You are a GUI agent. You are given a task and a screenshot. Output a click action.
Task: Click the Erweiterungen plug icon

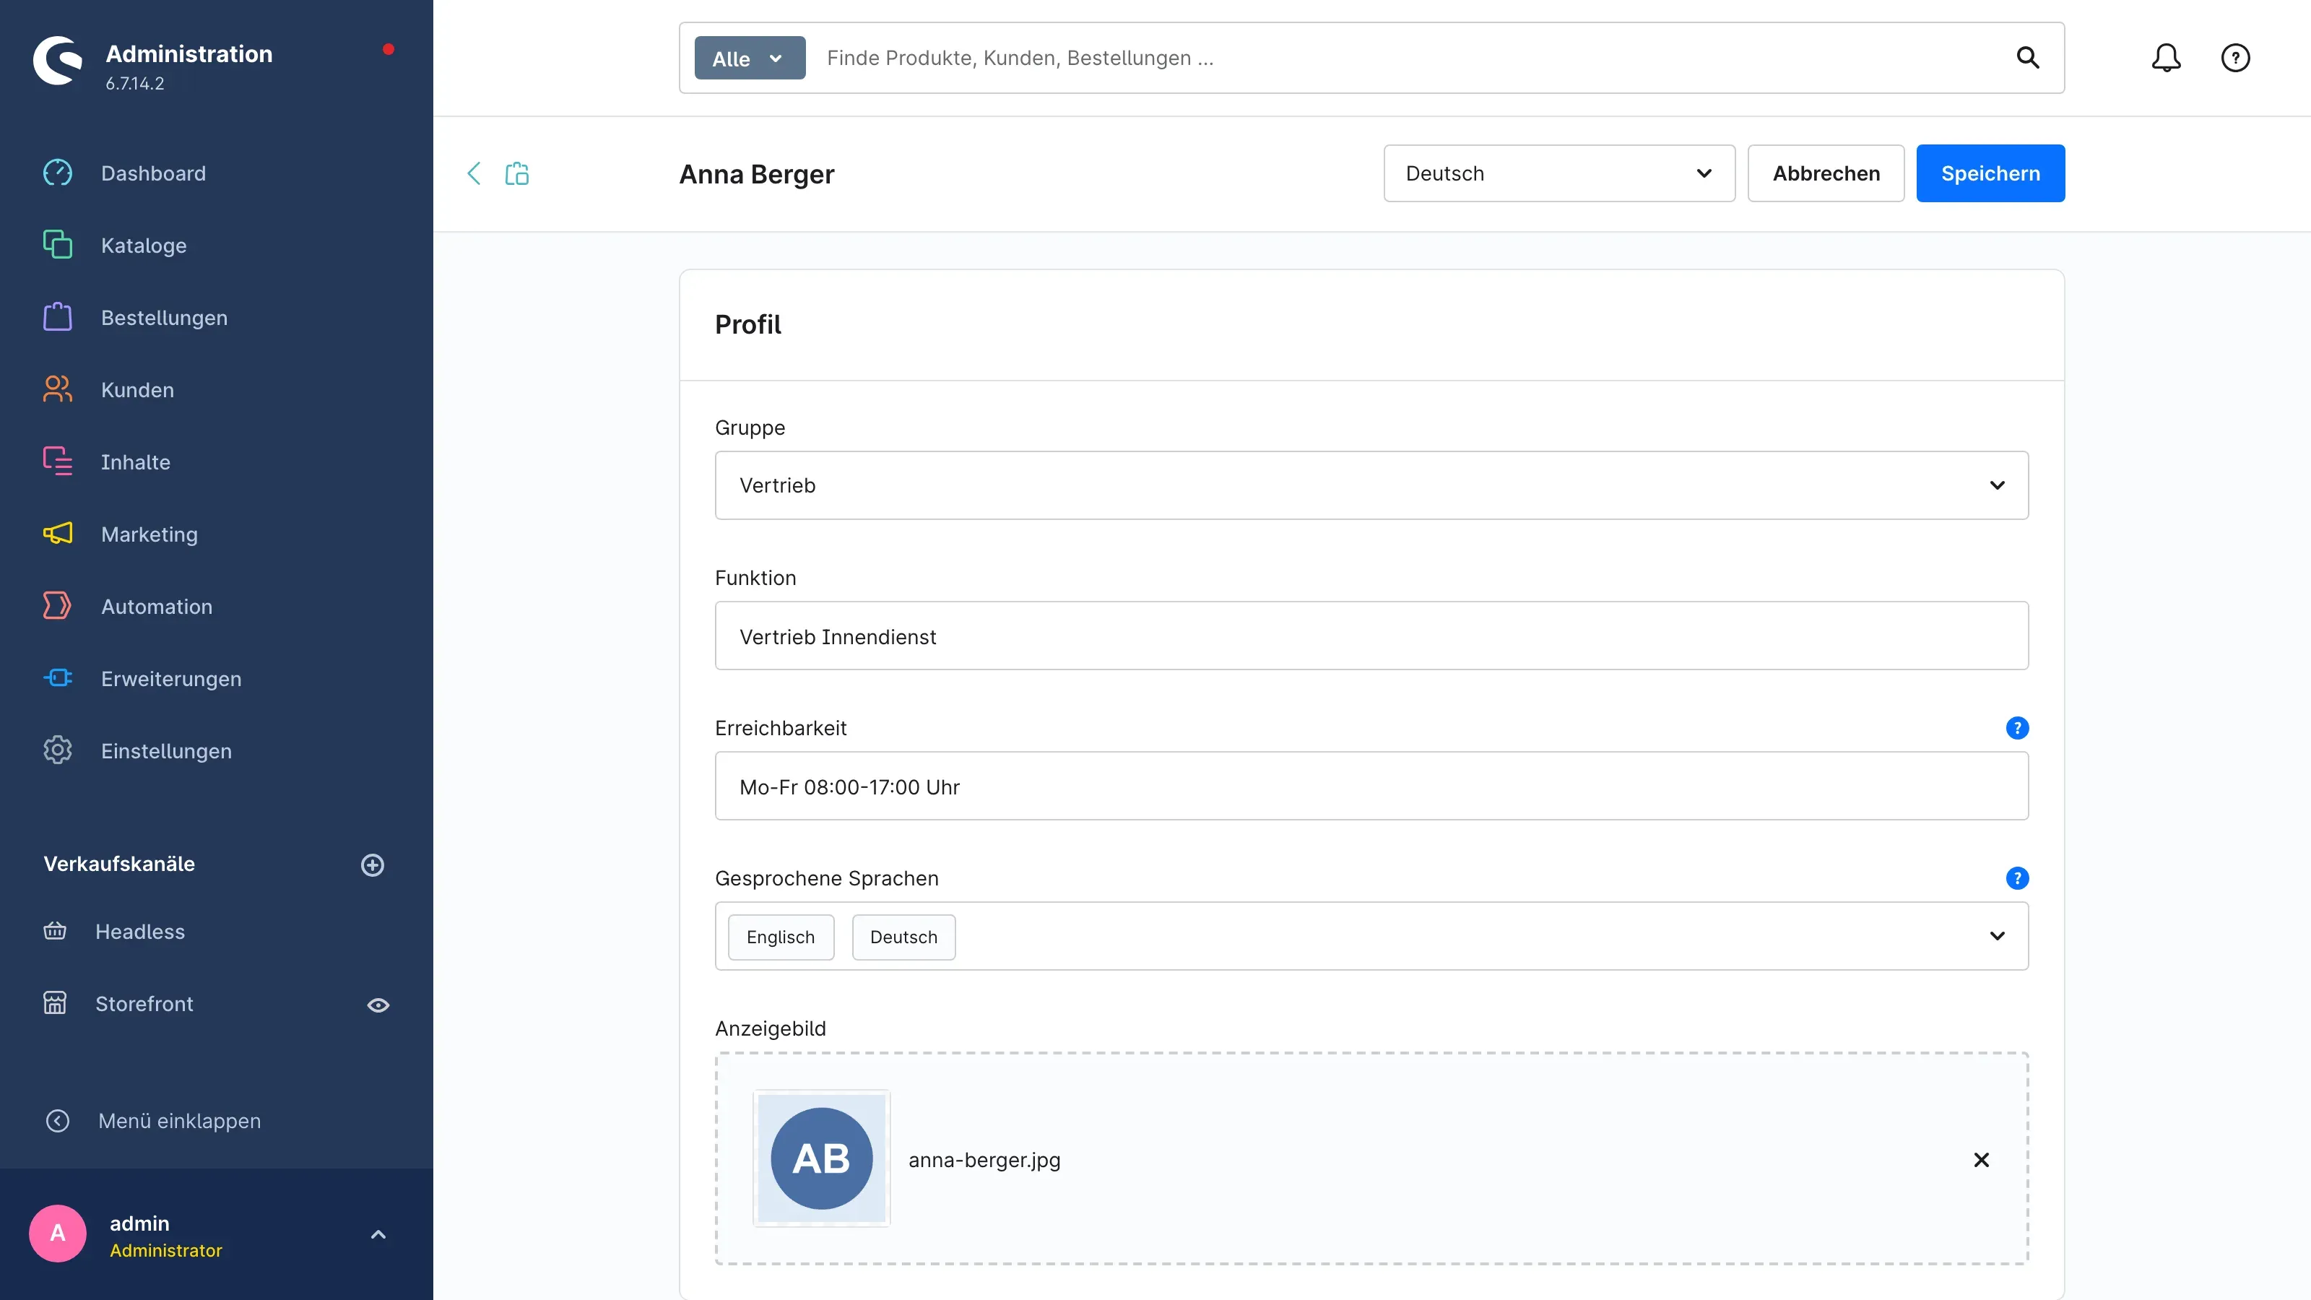(58, 678)
